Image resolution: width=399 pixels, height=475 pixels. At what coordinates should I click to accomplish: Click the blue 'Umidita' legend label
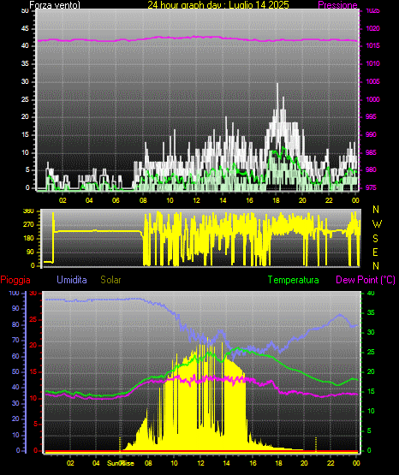pyautogui.click(x=72, y=280)
